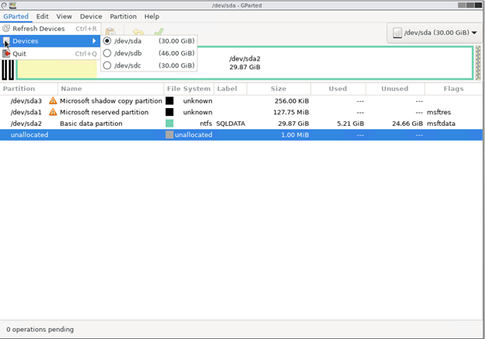Click the msftres flag cell
This screenshot has height=339, width=485.
[x=438, y=112]
